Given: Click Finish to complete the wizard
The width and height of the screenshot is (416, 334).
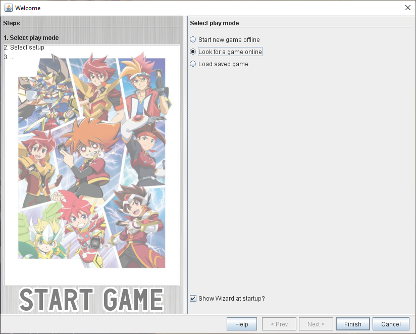Looking at the screenshot, I should pyautogui.click(x=352, y=324).
